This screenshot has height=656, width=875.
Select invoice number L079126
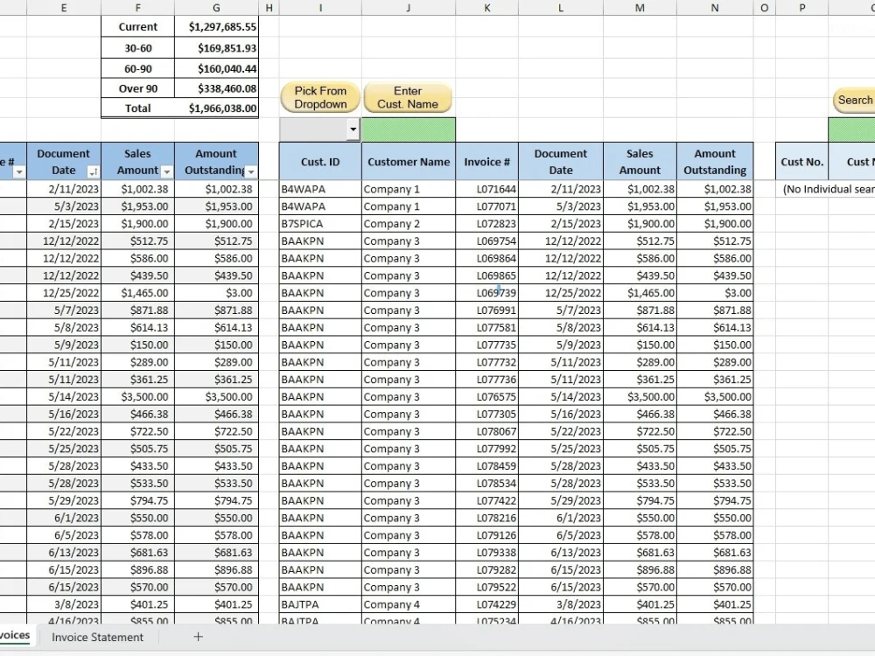pos(487,535)
